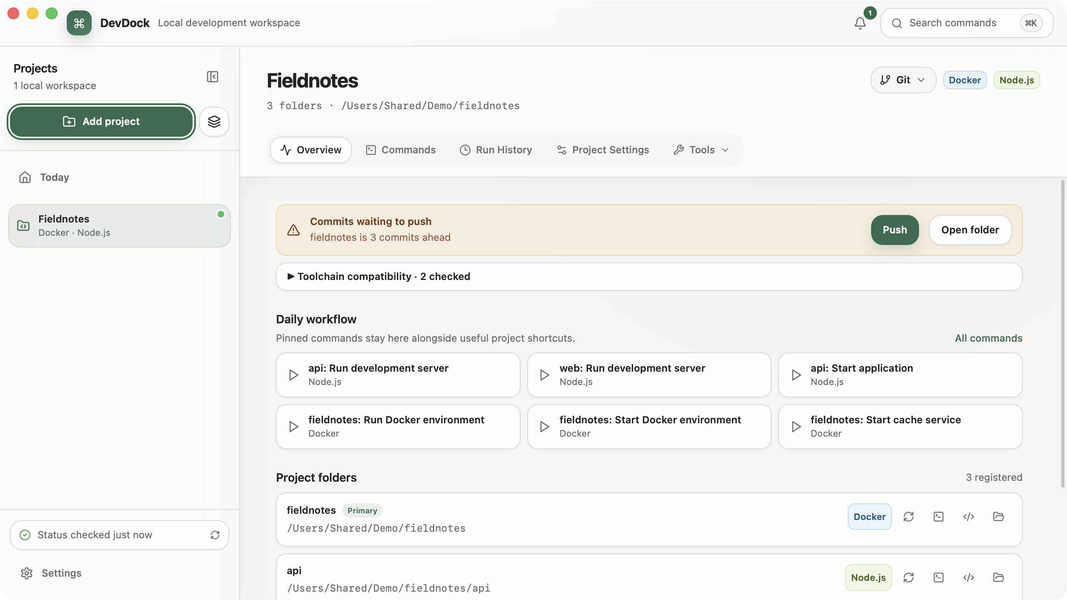1067x600 pixels.
Task: Run web: Run development server command
Action: click(649, 375)
